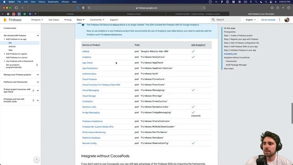Open the Realtime Database link
The image size is (293, 165).
click(x=91, y=137)
